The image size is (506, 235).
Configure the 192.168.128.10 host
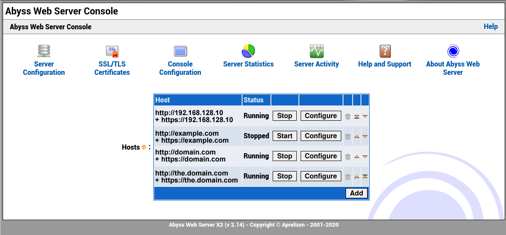[x=321, y=116]
